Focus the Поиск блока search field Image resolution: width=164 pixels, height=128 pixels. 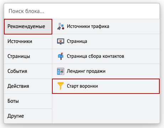[x=82, y=11]
